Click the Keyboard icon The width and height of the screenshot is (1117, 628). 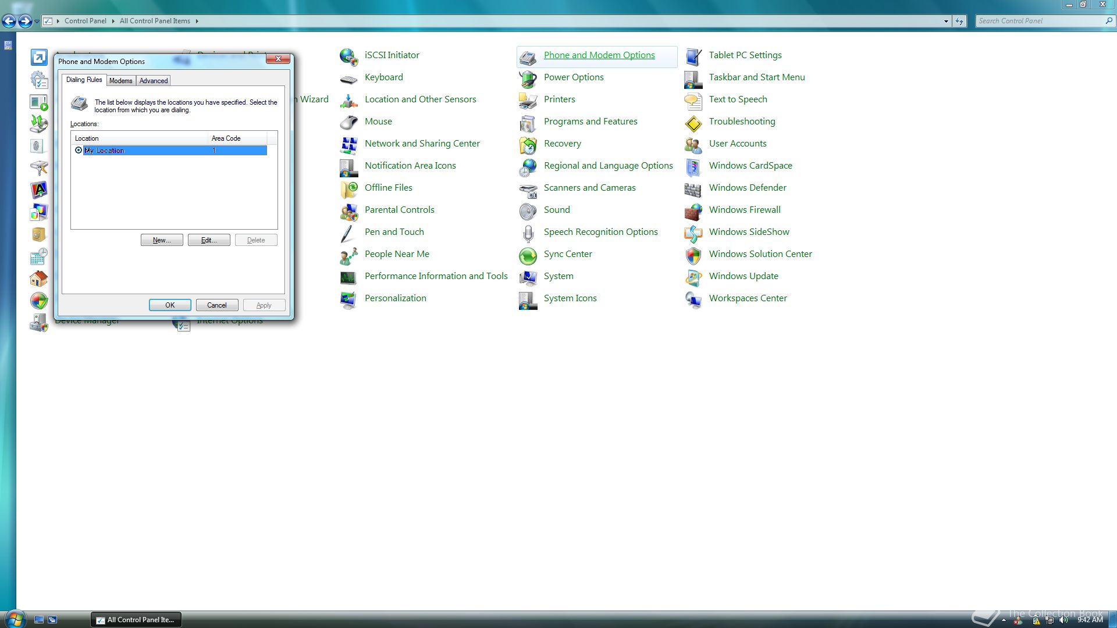(348, 78)
